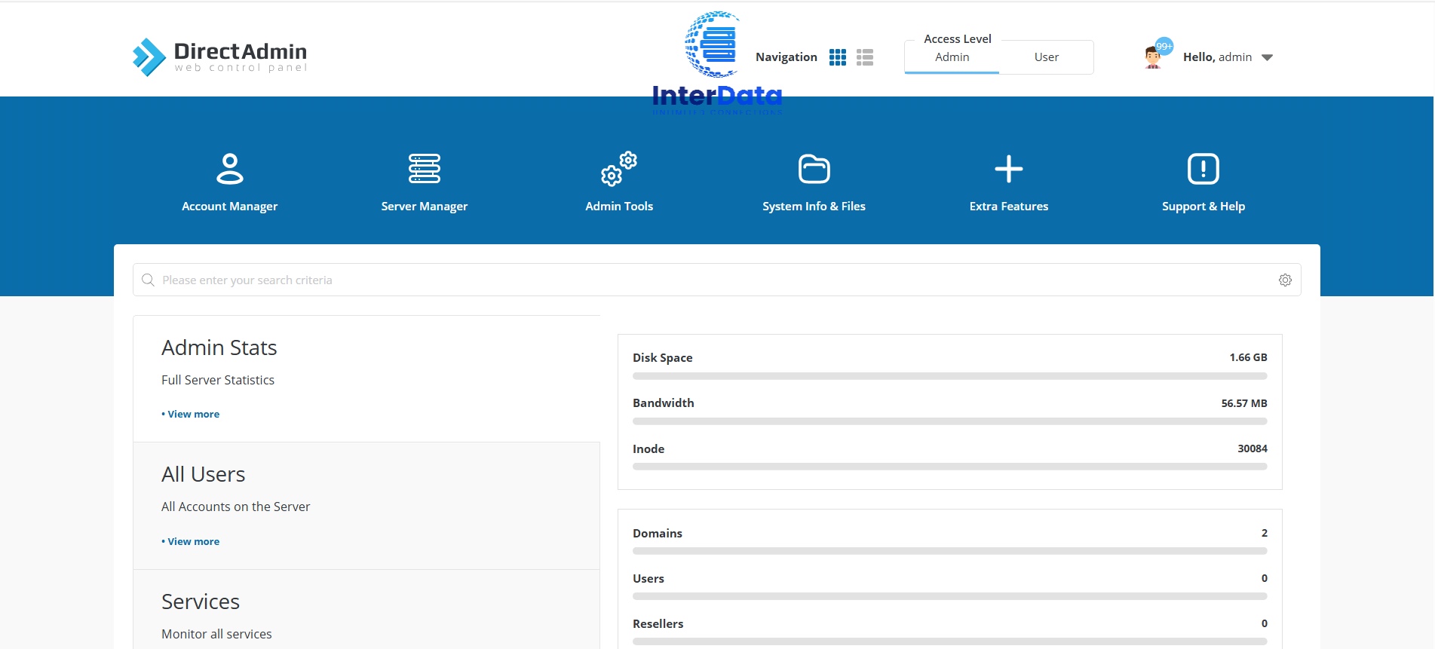Click the Hello, admin greeting text
The width and height of the screenshot is (1435, 649).
point(1217,57)
